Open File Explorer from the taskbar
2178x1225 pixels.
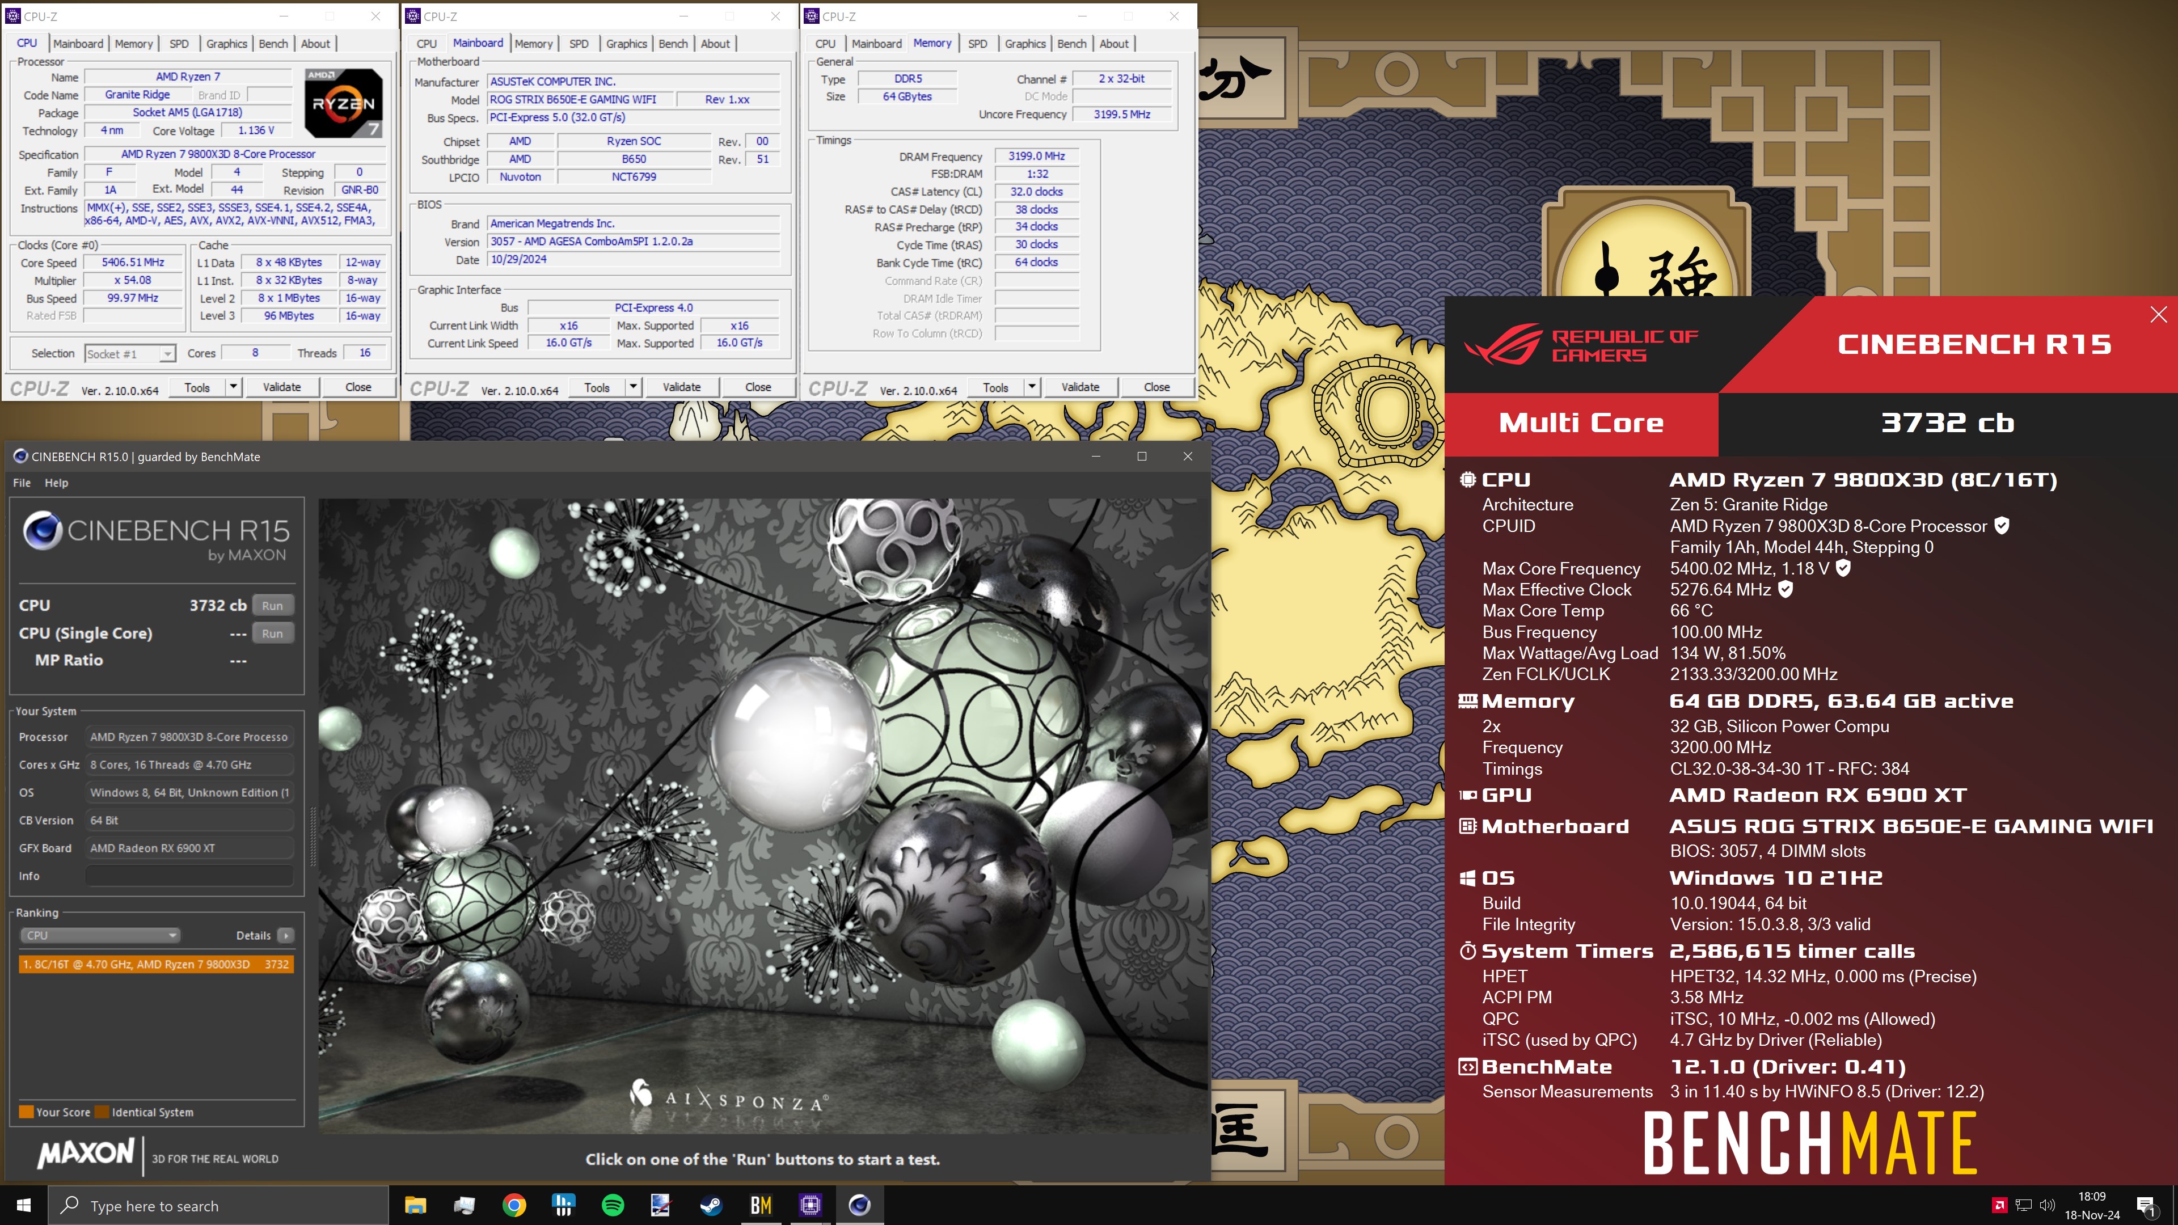click(x=415, y=1205)
